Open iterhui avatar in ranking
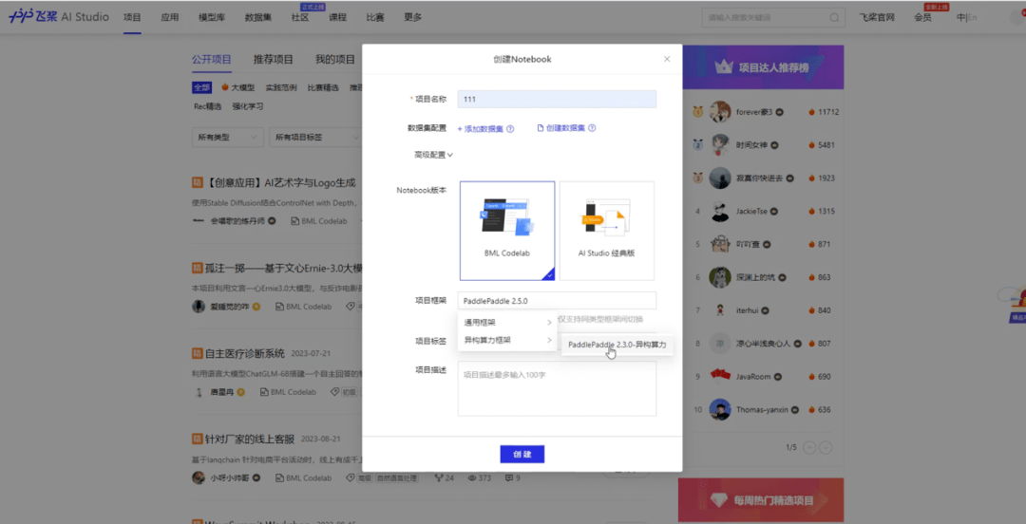Screen dimensions: 1026x524 coord(720,310)
